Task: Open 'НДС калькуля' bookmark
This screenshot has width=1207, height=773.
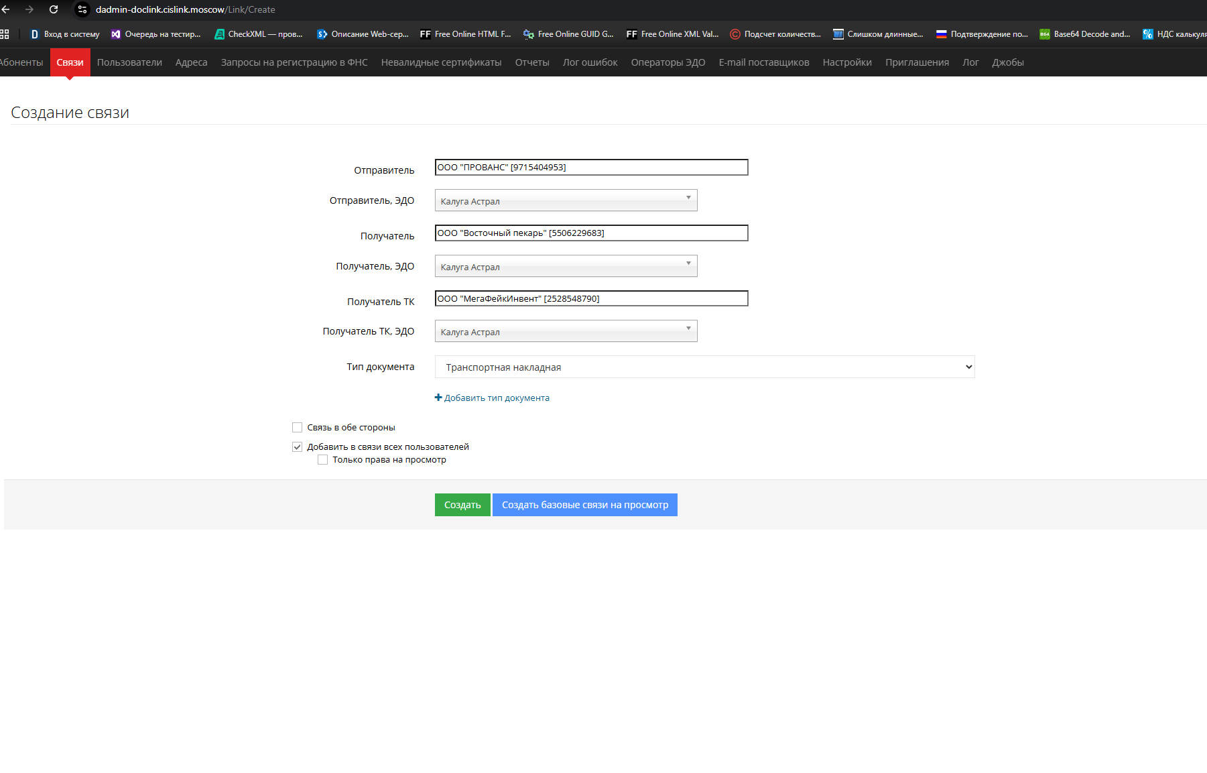Action: (x=1174, y=34)
